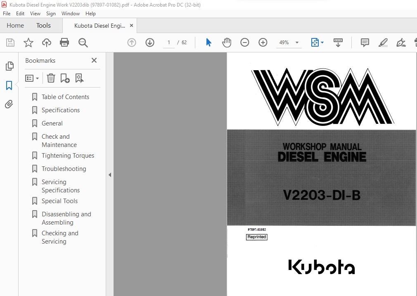Open fit page options dropdown arrow
This screenshot has width=417, height=296.
pos(322,43)
